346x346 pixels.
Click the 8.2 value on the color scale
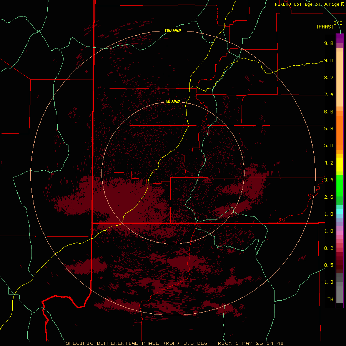point(329,77)
